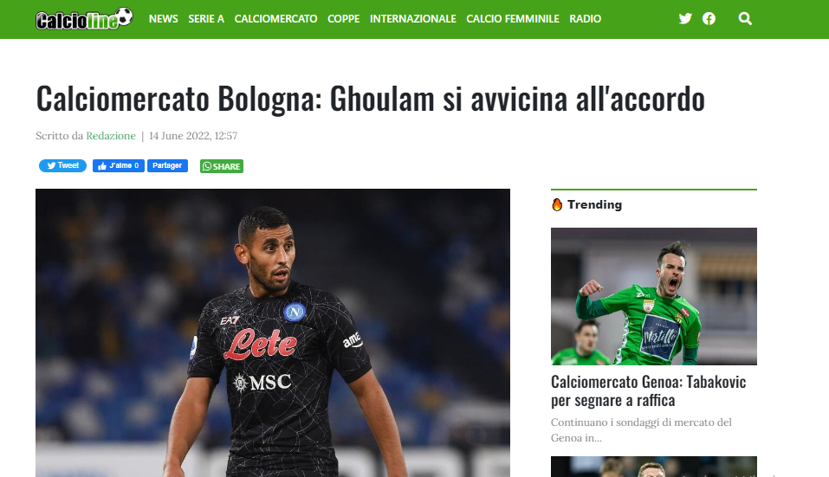The width and height of the screenshot is (829, 477).
Task: Click the Redazione author link
Action: click(x=111, y=136)
